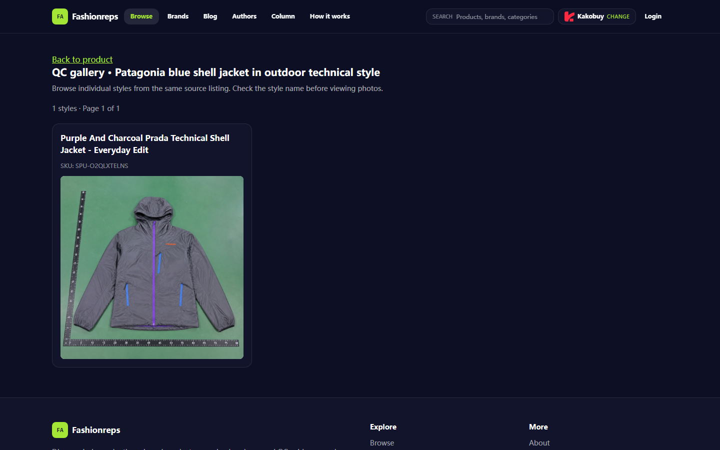This screenshot has width=720, height=450.
Task: Click the Explore footer heading
Action: [x=383, y=427]
